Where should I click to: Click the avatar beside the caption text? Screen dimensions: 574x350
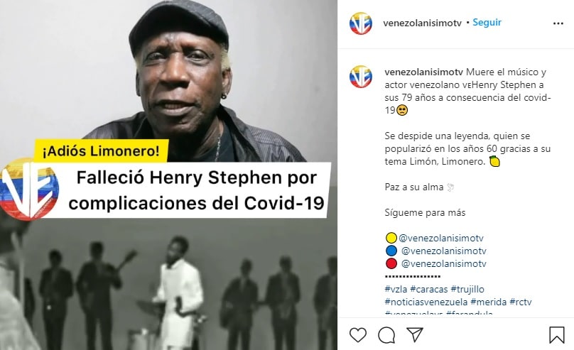pyautogui.click(x=361, y=77)
